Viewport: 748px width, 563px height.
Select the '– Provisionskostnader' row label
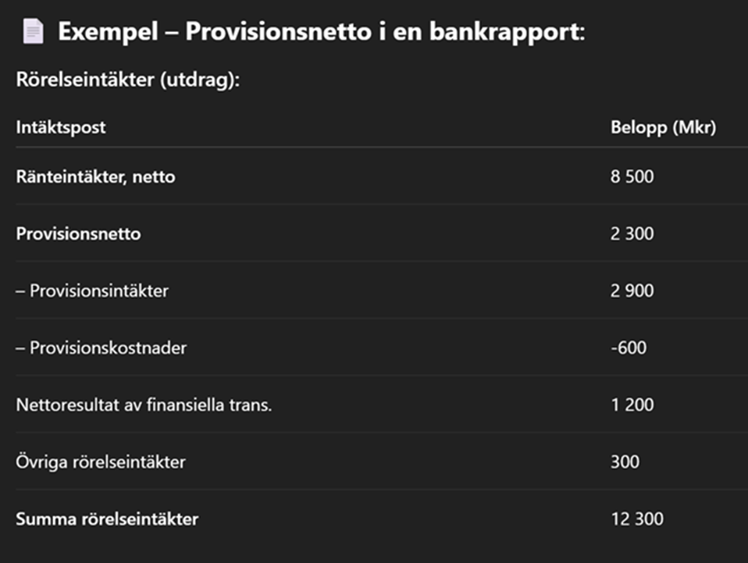pyautogui.click(x=102, y=347)
